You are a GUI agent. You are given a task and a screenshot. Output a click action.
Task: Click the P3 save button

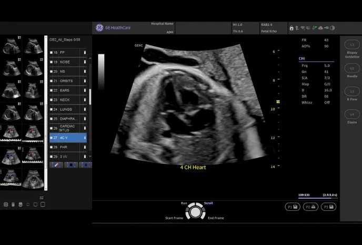[328, 207]
